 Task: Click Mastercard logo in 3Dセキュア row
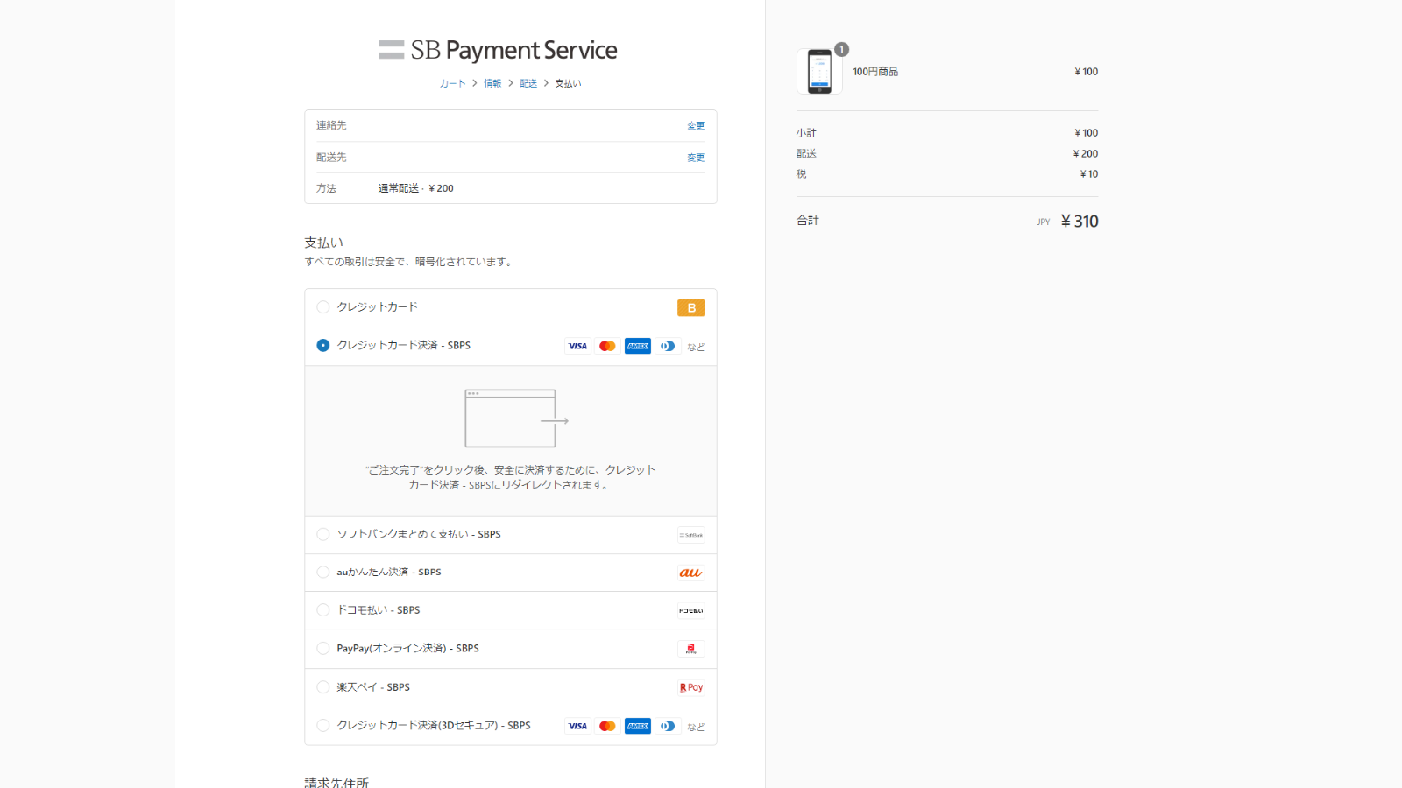tap(607, 726)
